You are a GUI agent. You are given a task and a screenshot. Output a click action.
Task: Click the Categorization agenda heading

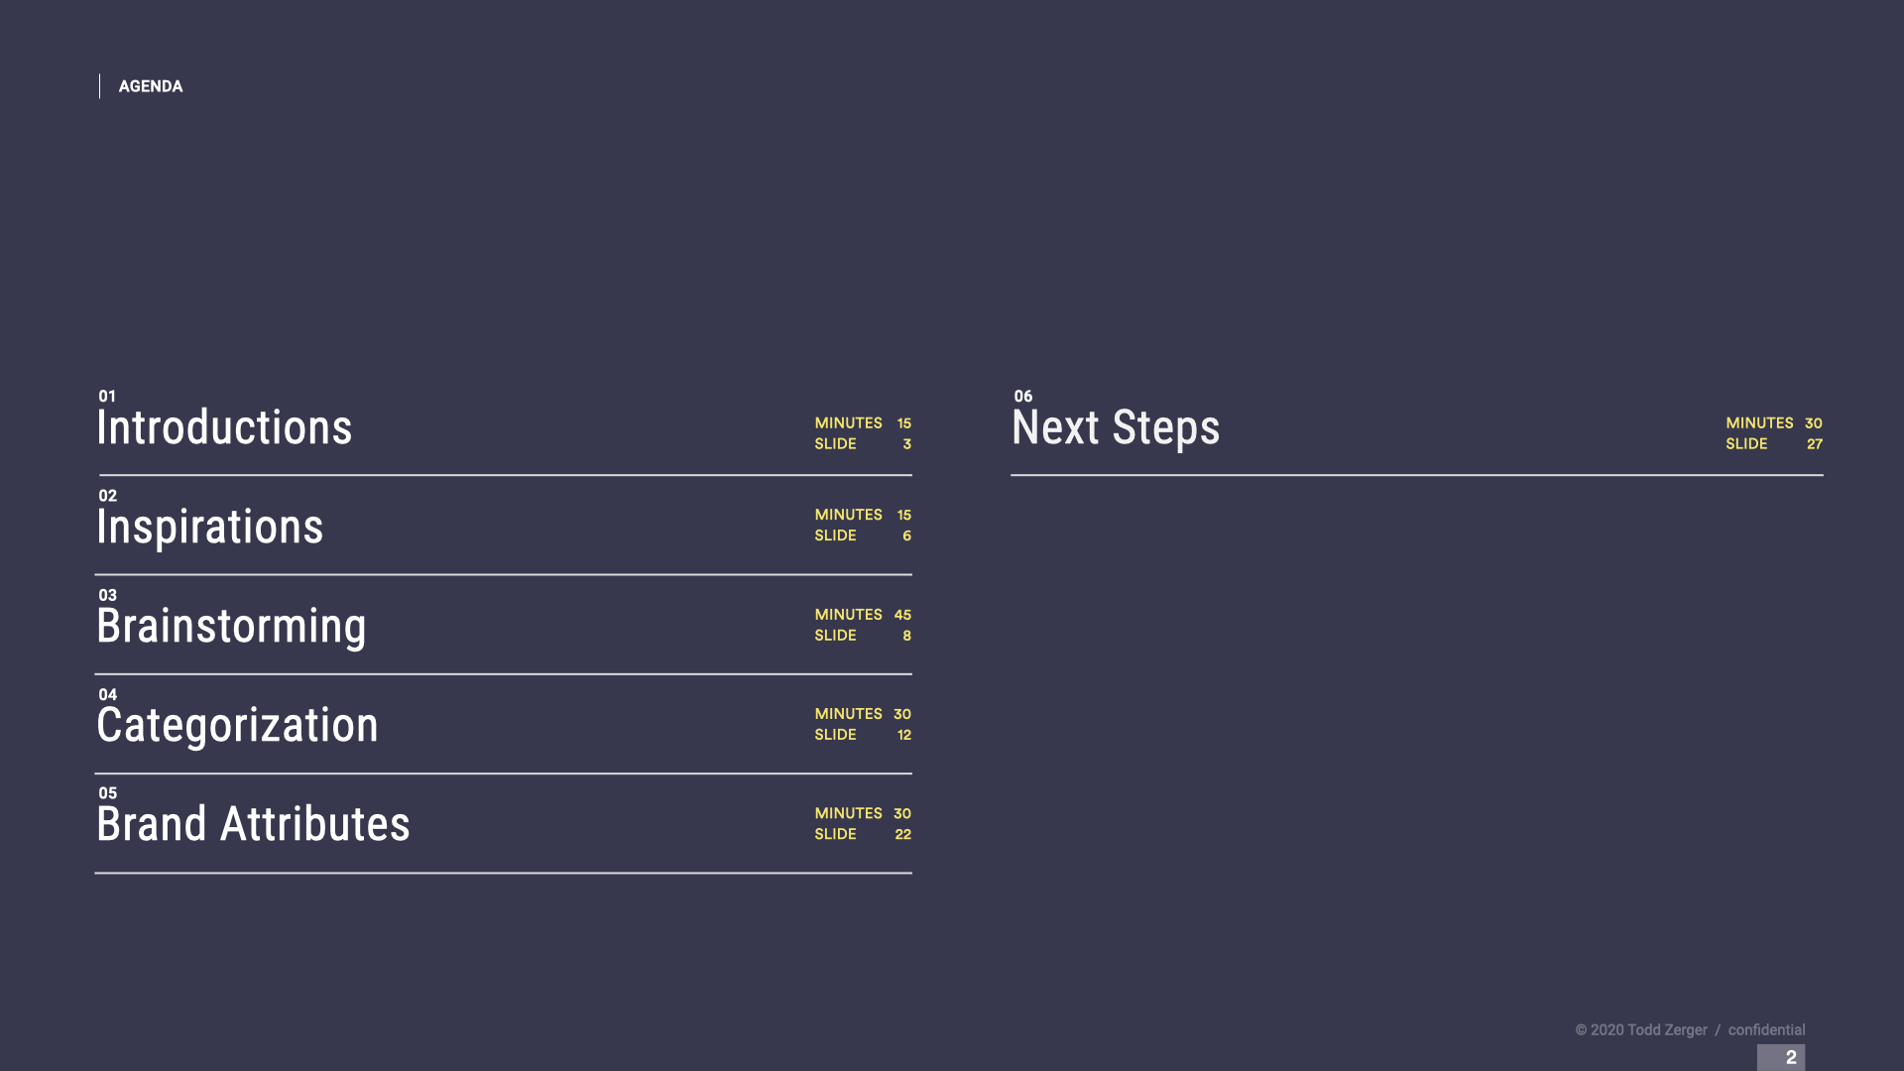click(237, 726)
